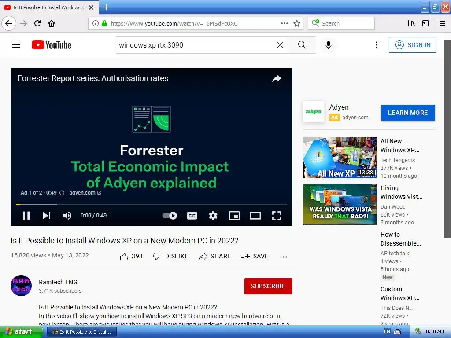Open 'All New Windows XP' video thumbnail
Image resolution: width=451 pixels, height=338 pixels.
[340, 158]
